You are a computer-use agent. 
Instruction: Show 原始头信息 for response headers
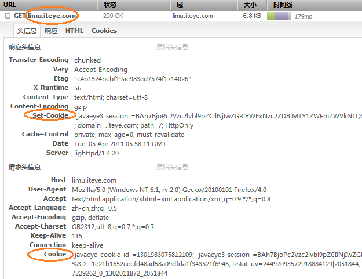click(x=172, y=47)
